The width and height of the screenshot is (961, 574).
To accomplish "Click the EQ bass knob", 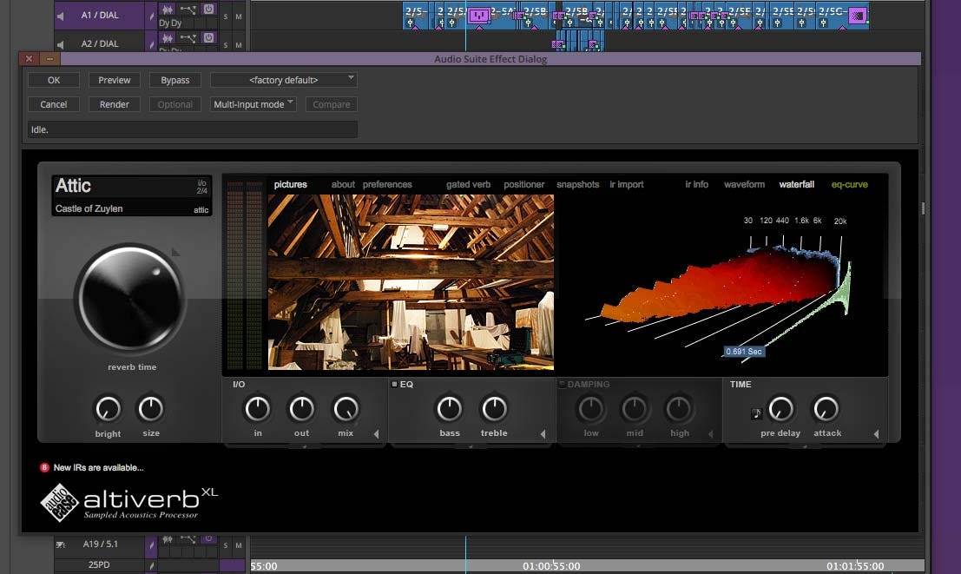I will 449,409.
